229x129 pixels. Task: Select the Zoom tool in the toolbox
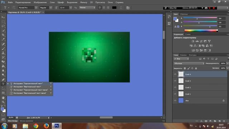point(3,102)
